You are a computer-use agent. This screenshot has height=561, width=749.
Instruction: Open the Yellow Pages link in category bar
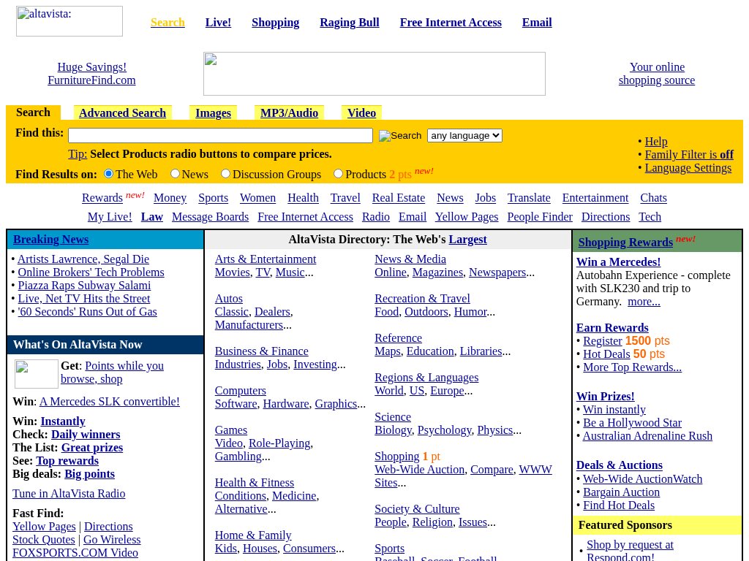pyautogui.click(x=467, y=217)
